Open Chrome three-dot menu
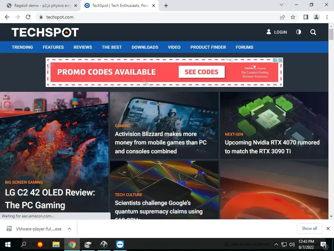 pyautogui.click(x=327, y=17)
